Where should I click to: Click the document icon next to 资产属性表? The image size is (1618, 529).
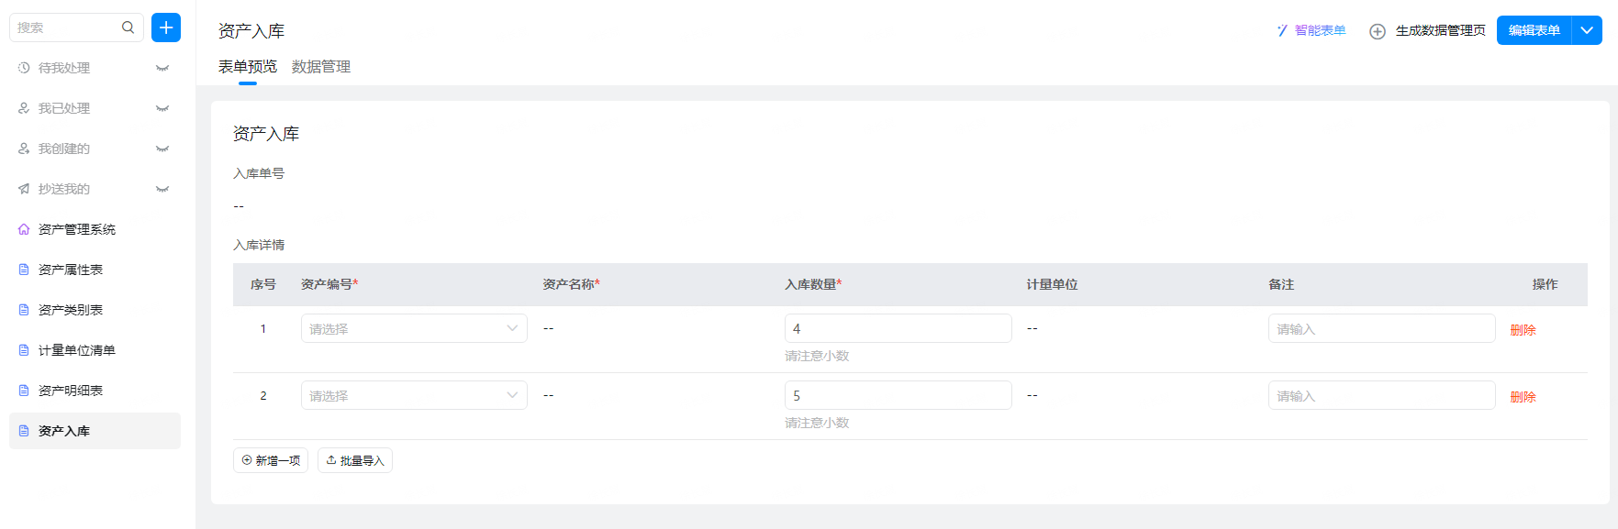(24, 270)
